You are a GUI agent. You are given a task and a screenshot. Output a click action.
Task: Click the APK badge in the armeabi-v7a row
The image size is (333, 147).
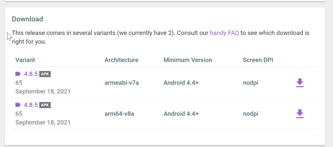pyautogui.click(x=45, y=74)
